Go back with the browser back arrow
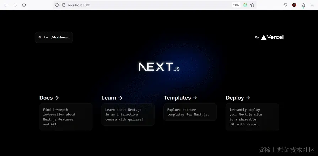Image resolution: width=318 pixels, height=156 pixels. point(6,5)
